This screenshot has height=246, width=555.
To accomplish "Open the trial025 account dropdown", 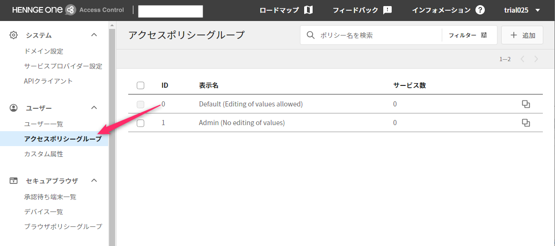I will [x=522, y=10].
